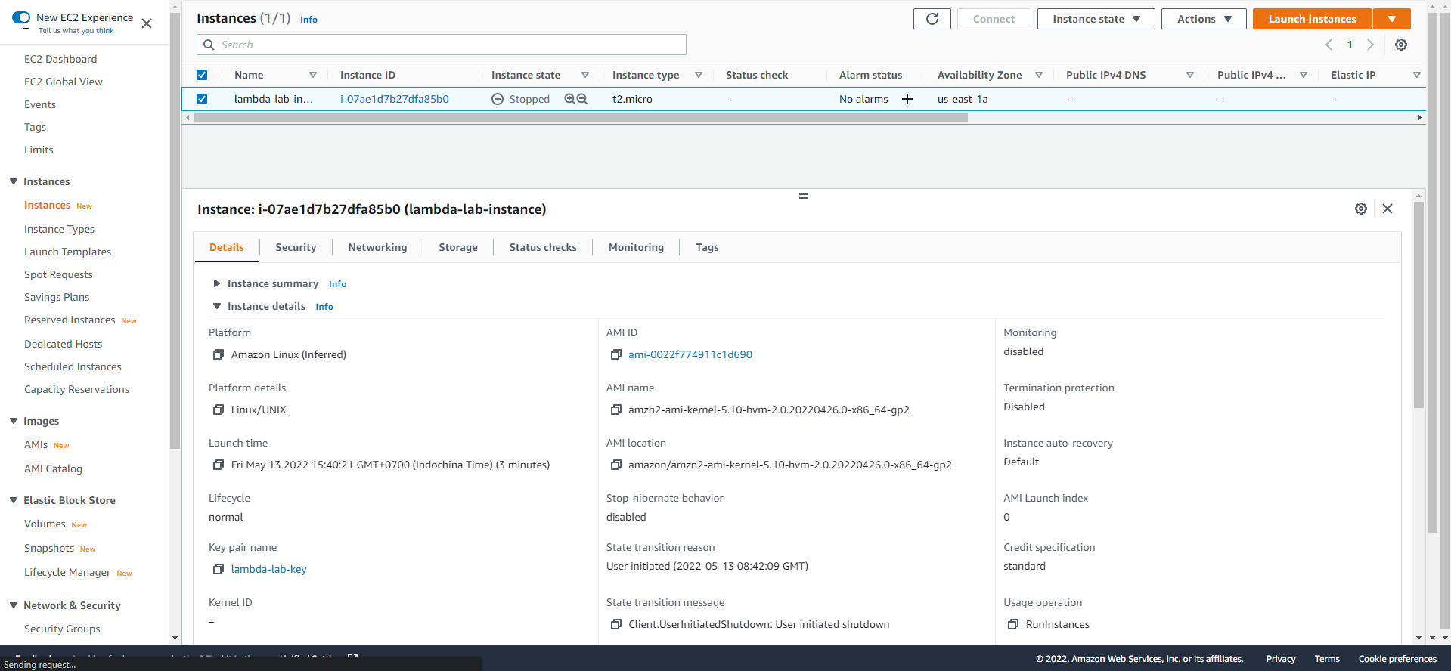1451x671 pixels.
Task: Copy the AMI location value
Action: (616, 465)
